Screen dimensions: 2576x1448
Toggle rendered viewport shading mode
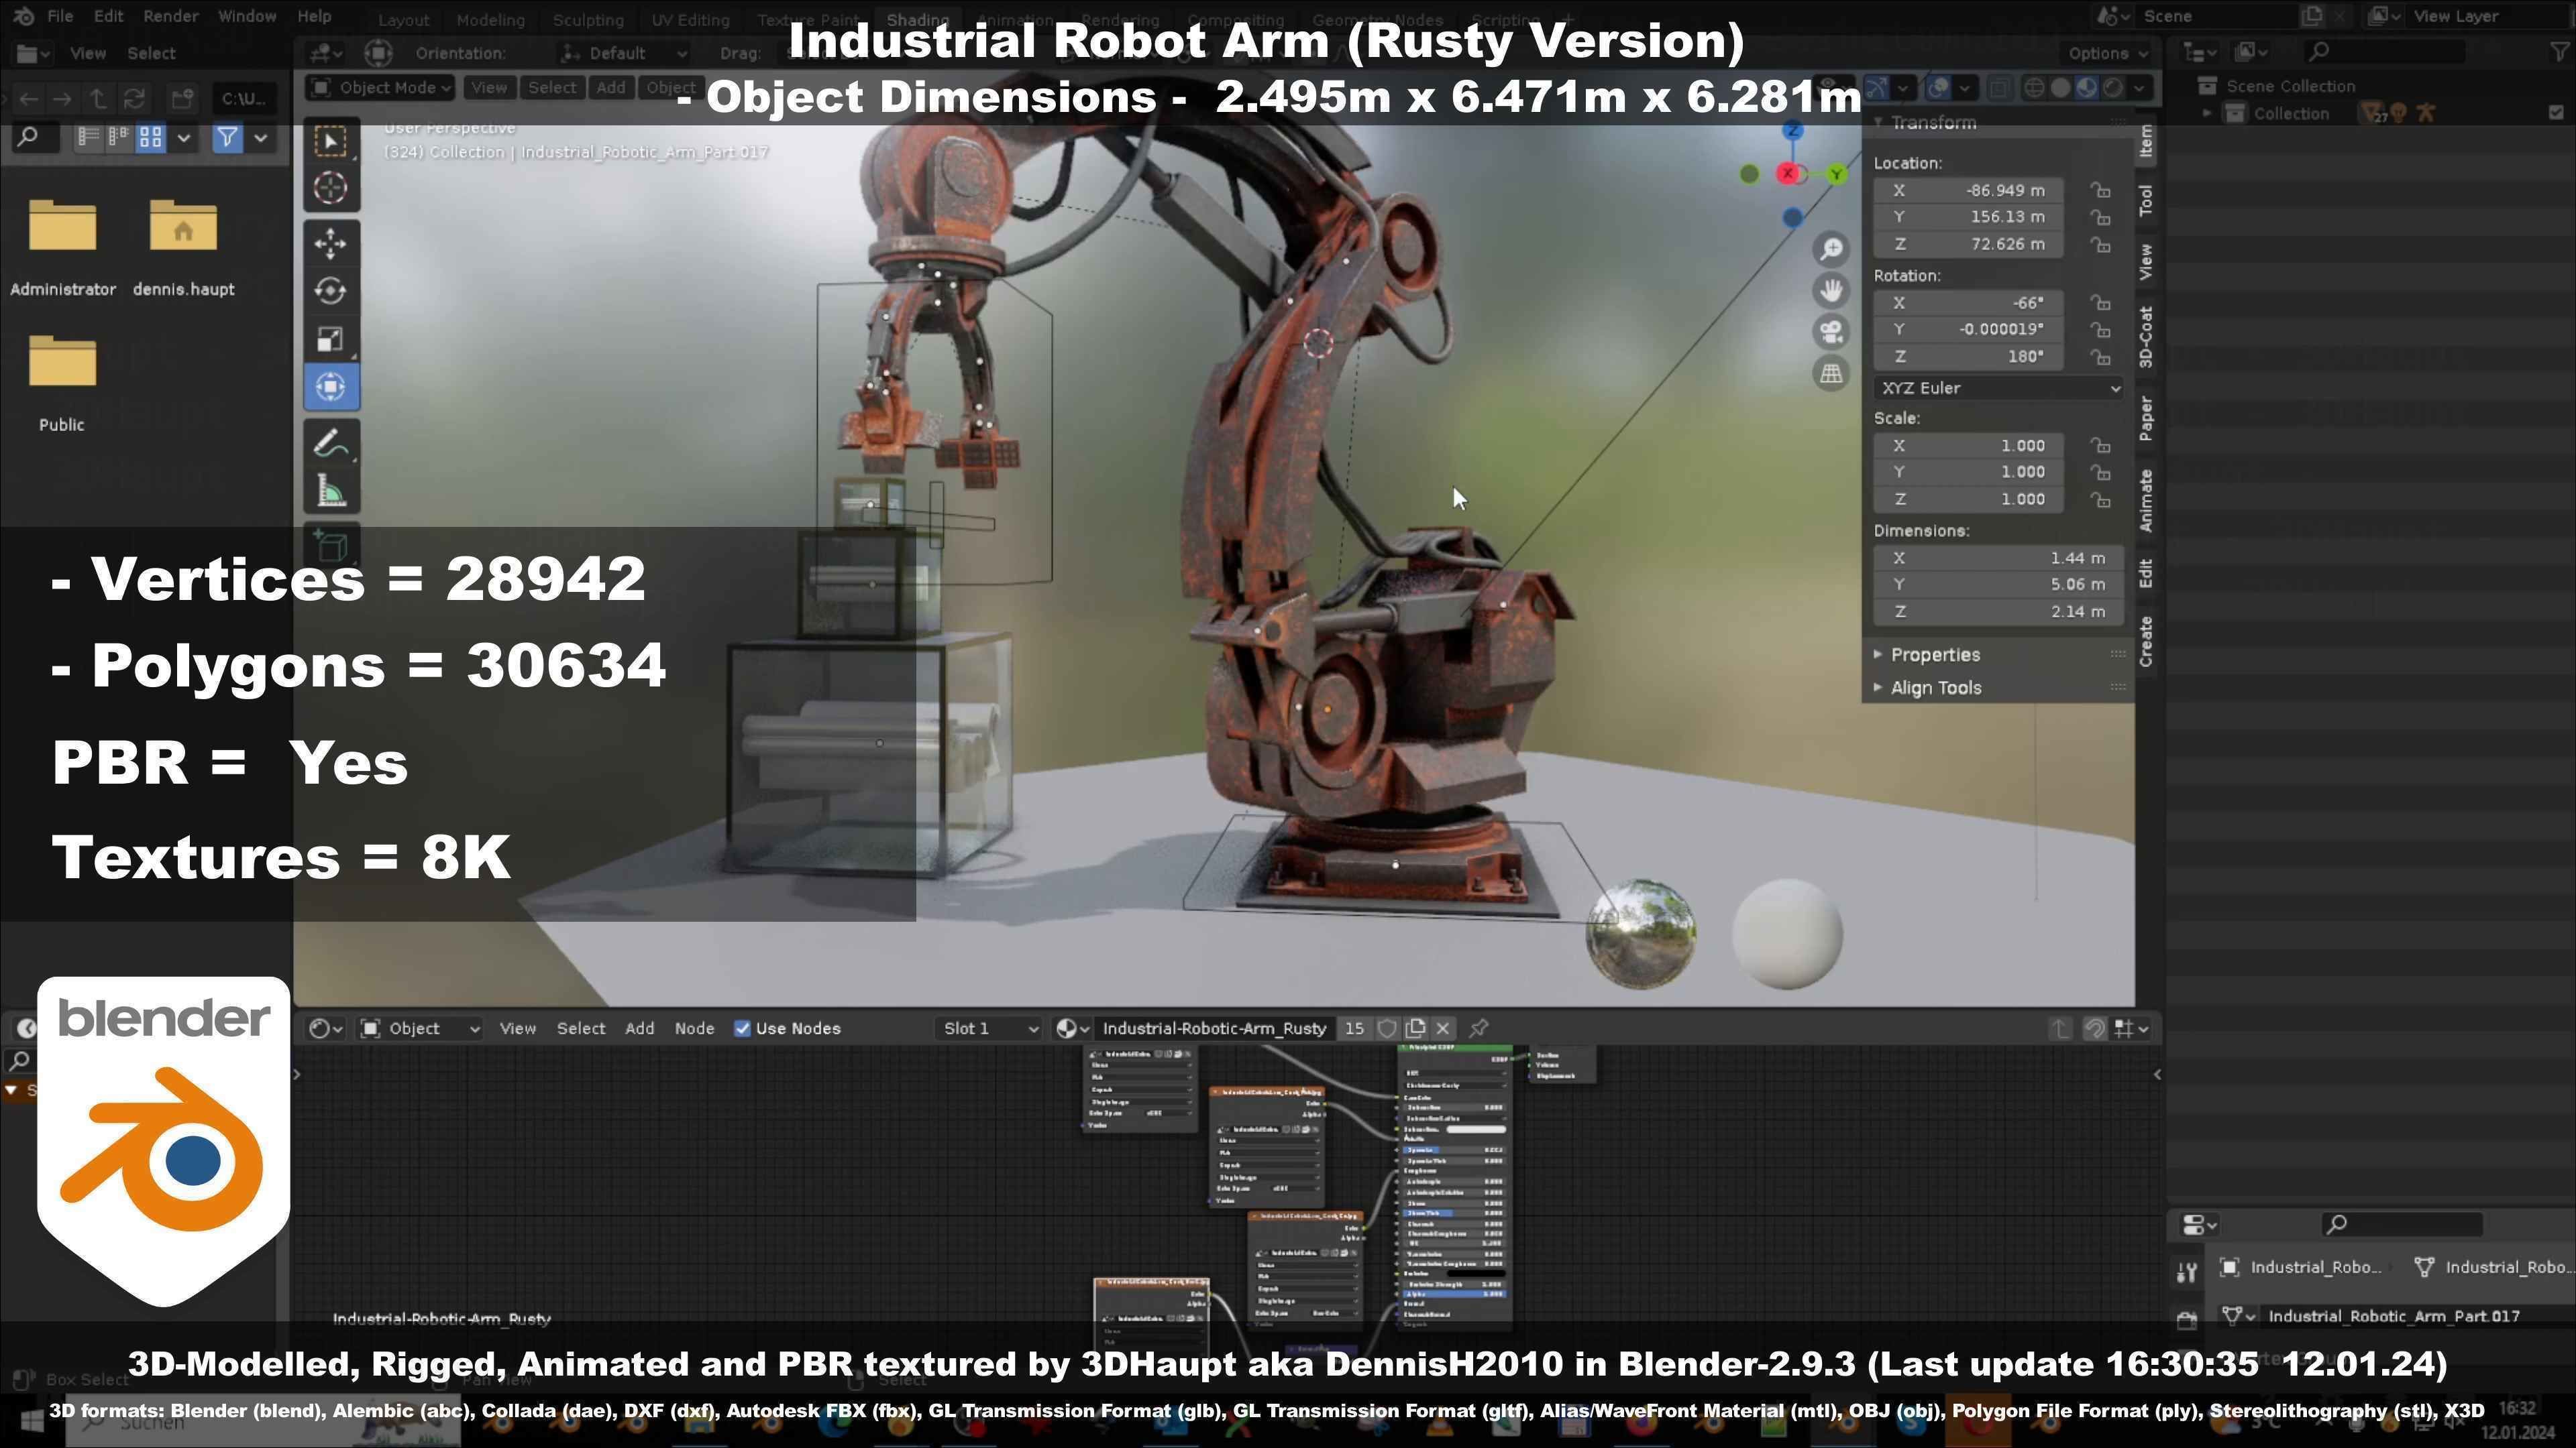2113,88
